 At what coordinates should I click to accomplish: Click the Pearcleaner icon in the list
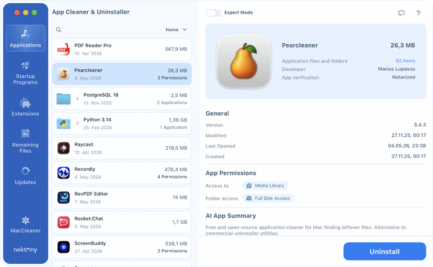[x=63, y=74]
